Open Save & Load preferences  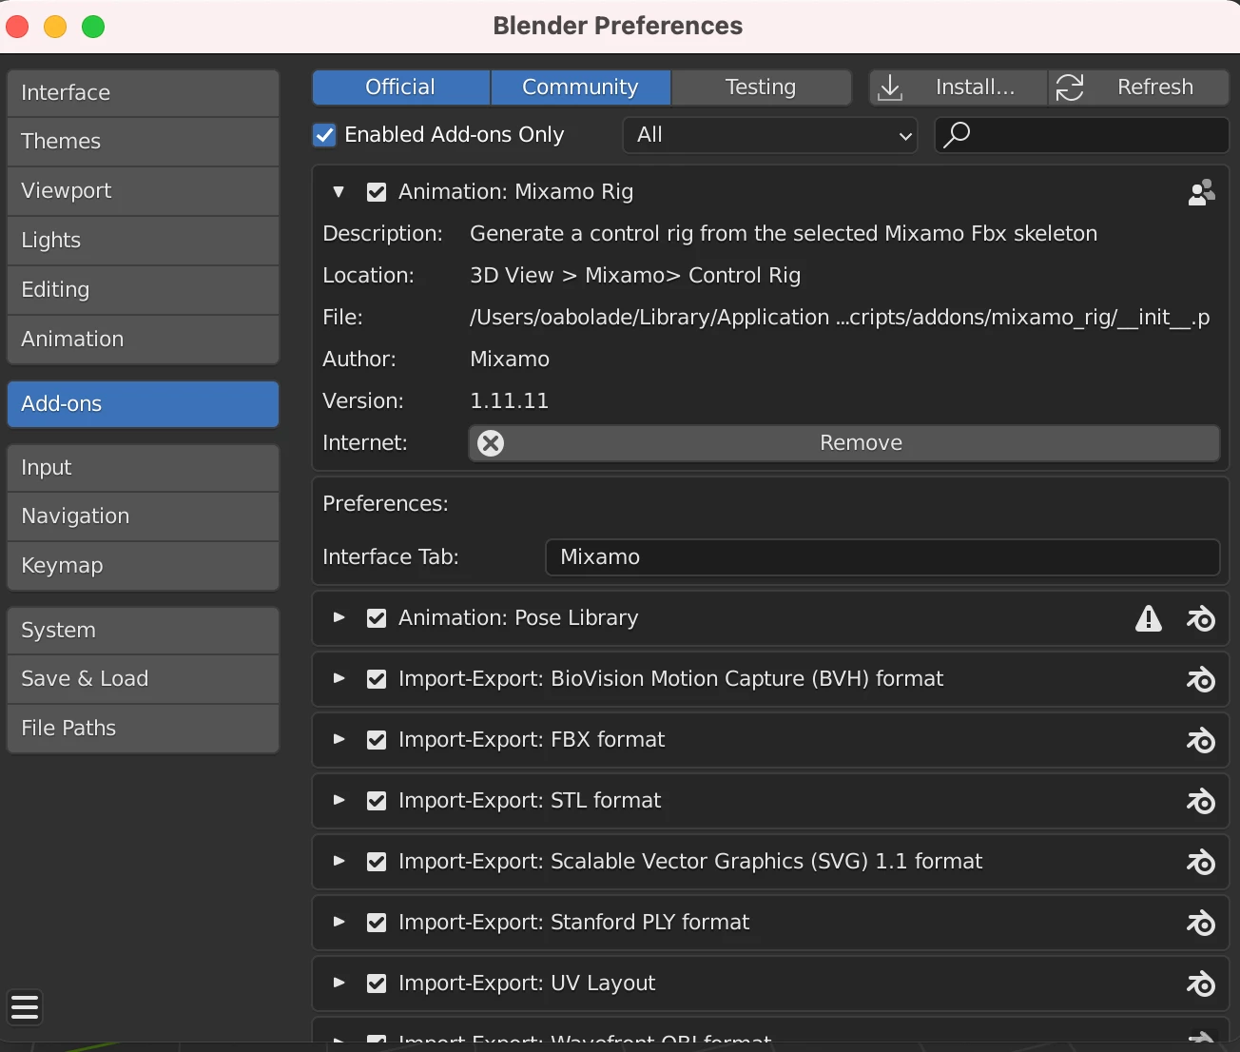pos(144,679)
